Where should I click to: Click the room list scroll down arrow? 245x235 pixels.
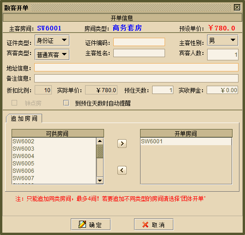click(x=100, y=180)
